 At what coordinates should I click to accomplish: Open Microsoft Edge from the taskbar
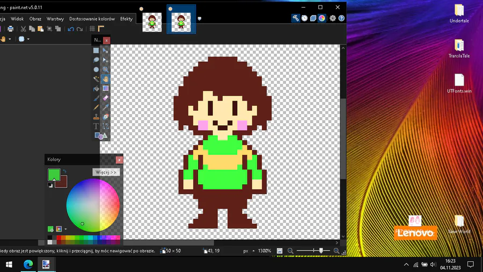coord(28,264)
